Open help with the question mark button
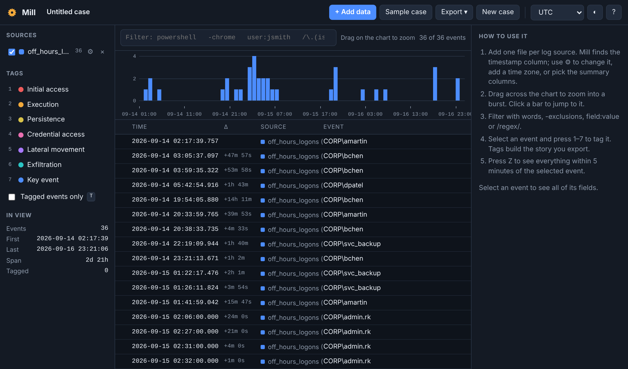 click(614, 12)
